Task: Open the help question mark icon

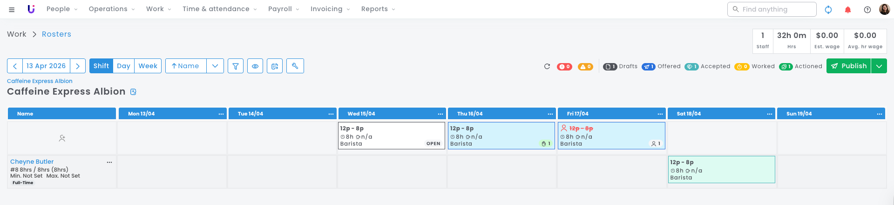Action: pos(867,9)
